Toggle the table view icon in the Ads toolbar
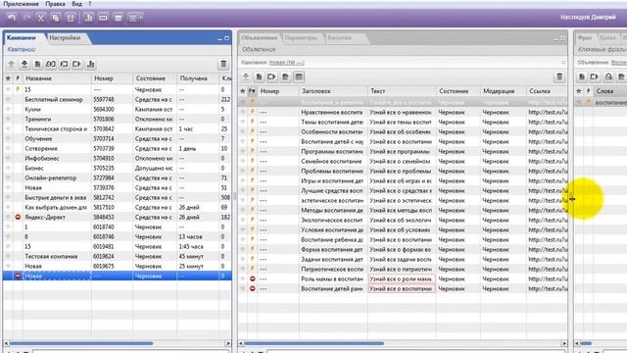 (299, 76)
